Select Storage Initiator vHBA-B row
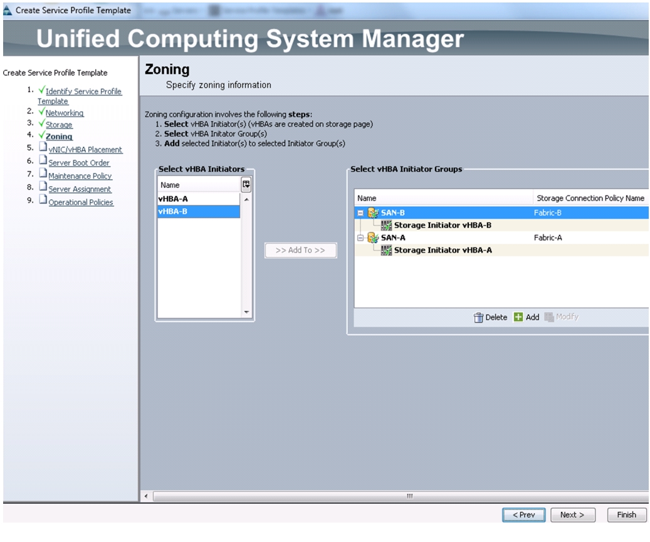 point(501,226)
